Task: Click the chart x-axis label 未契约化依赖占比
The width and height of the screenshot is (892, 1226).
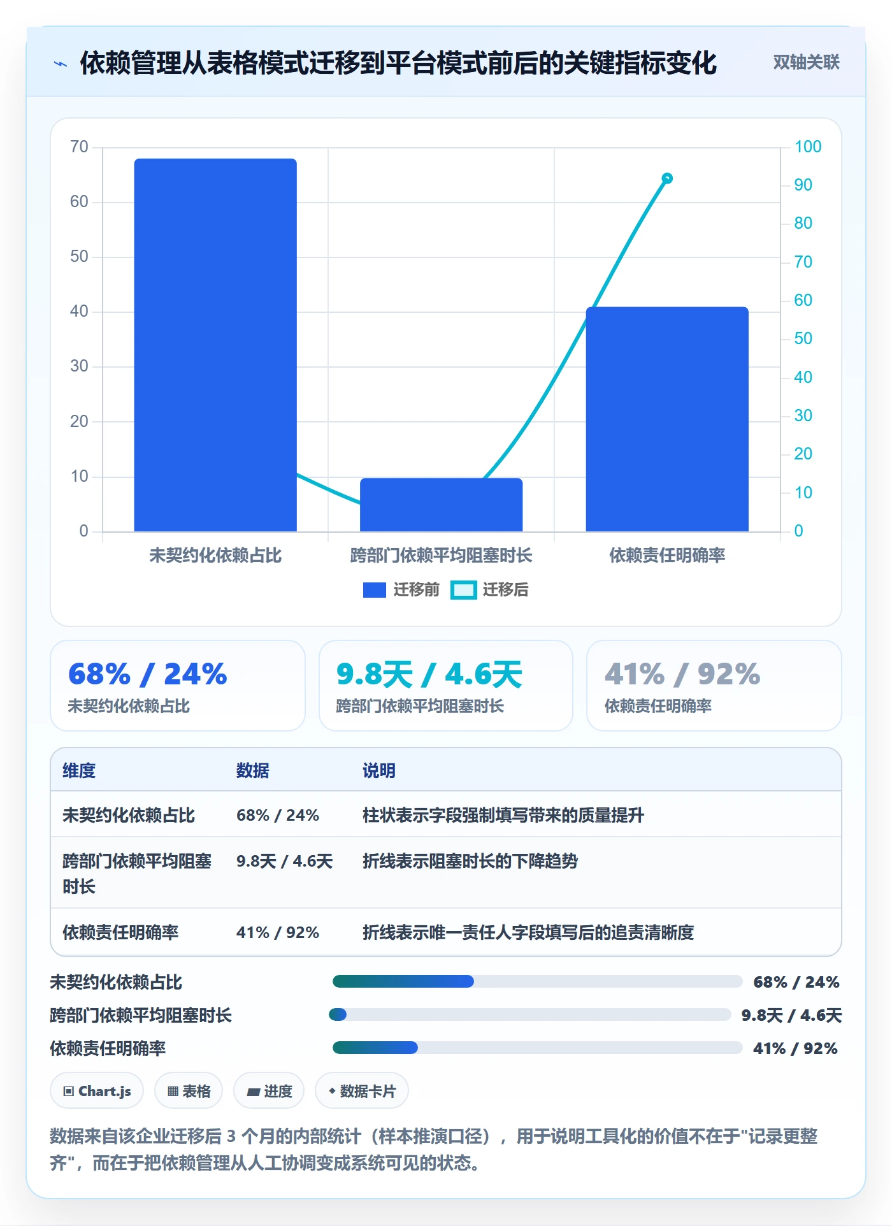Action: pos(215,556)
